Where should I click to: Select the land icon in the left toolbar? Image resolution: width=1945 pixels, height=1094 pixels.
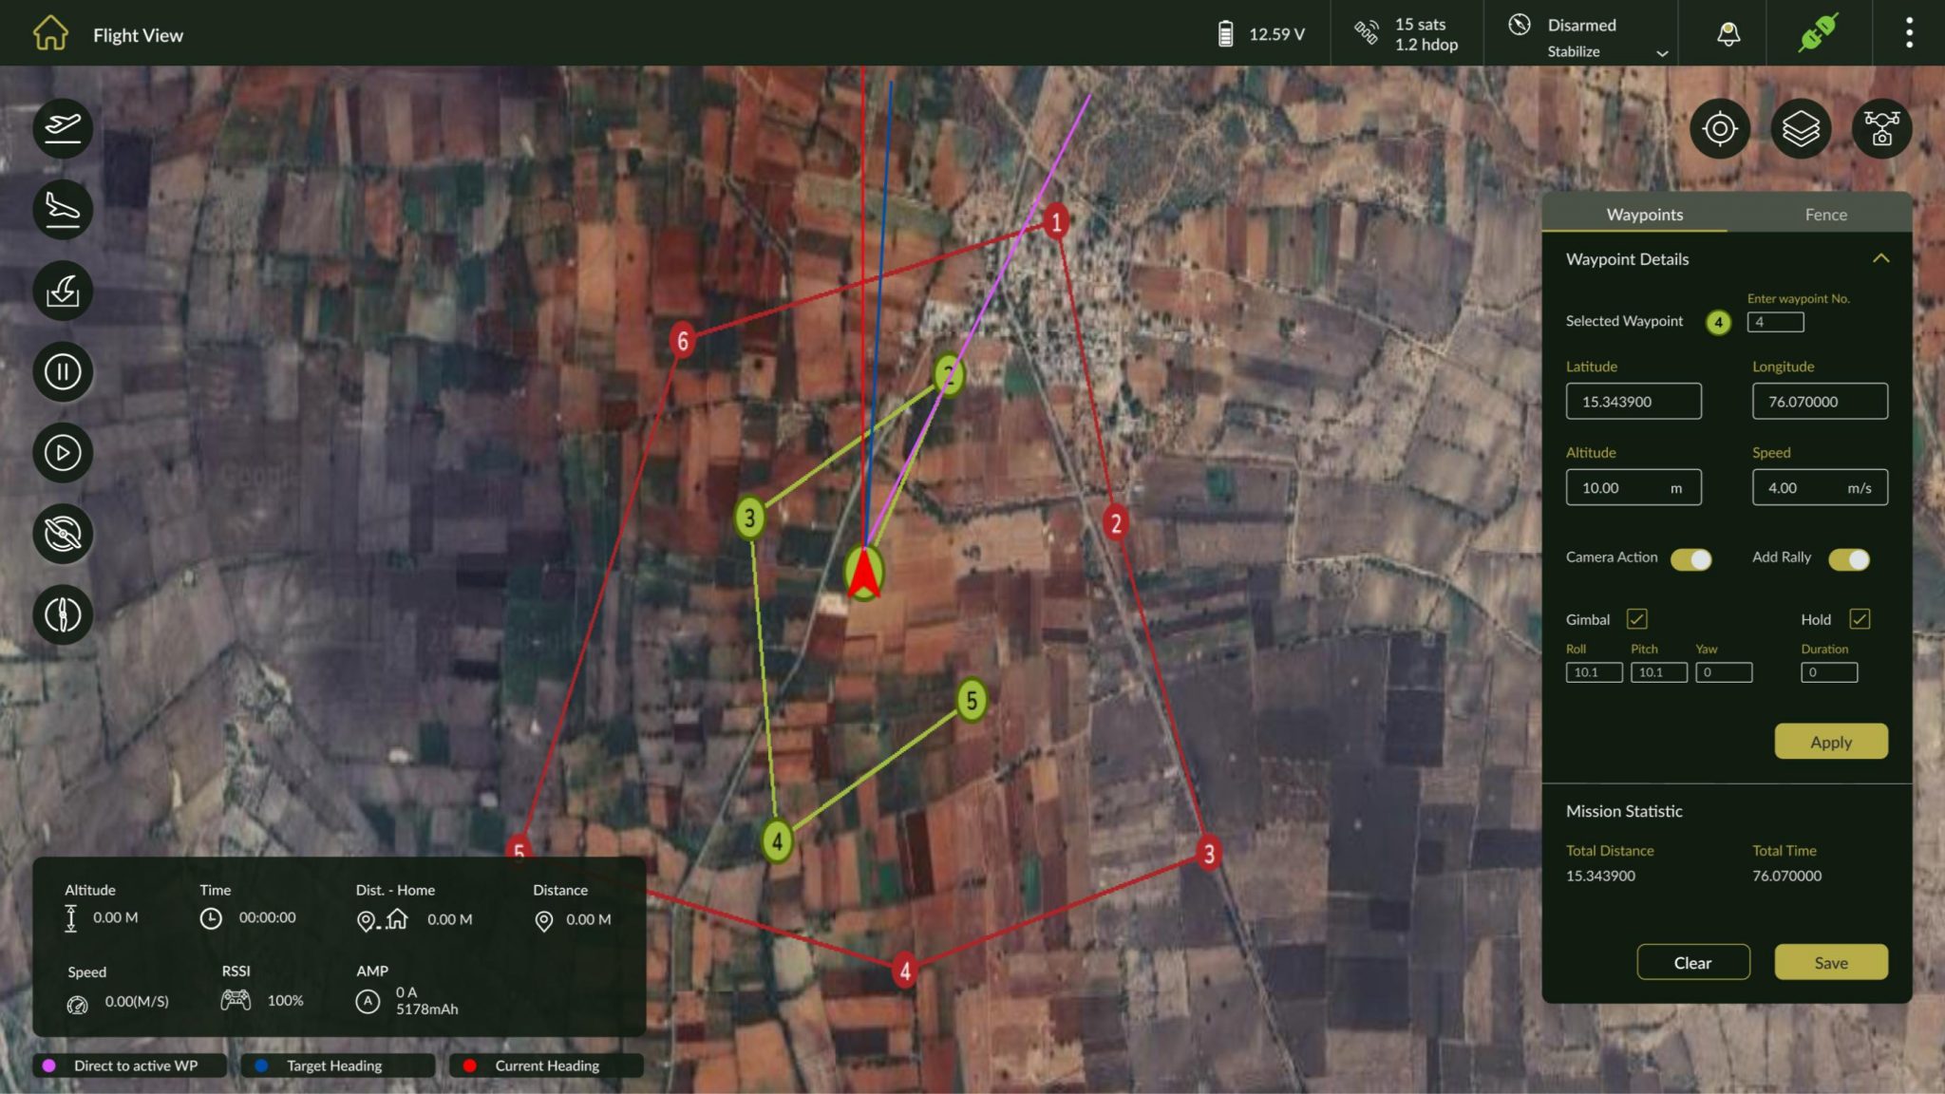(61, 209)
